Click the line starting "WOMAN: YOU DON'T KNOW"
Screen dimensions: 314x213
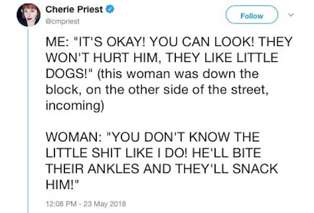pyautogui.click(x=153, y=137)
